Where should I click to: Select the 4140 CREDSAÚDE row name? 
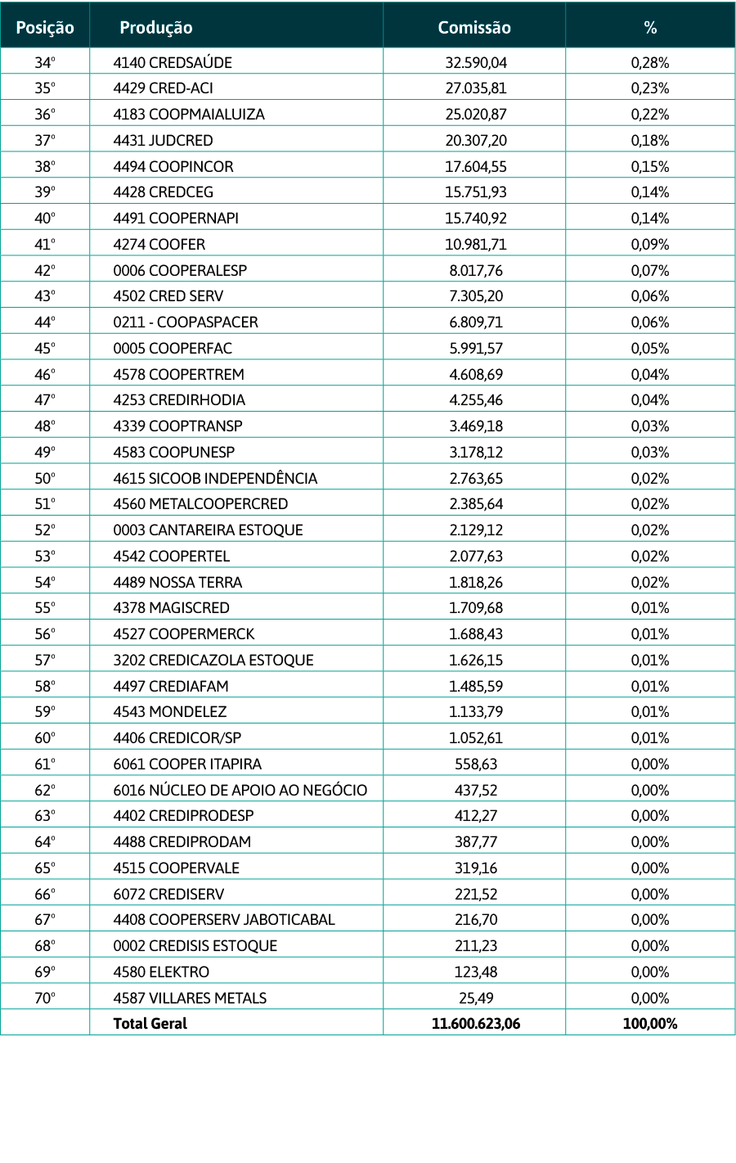173,62
